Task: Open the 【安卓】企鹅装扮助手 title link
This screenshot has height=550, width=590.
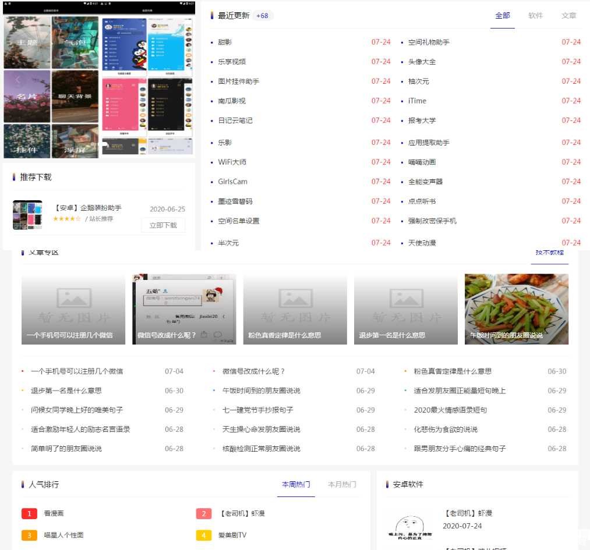Action: pyautogui.click(x=88, y=208)
